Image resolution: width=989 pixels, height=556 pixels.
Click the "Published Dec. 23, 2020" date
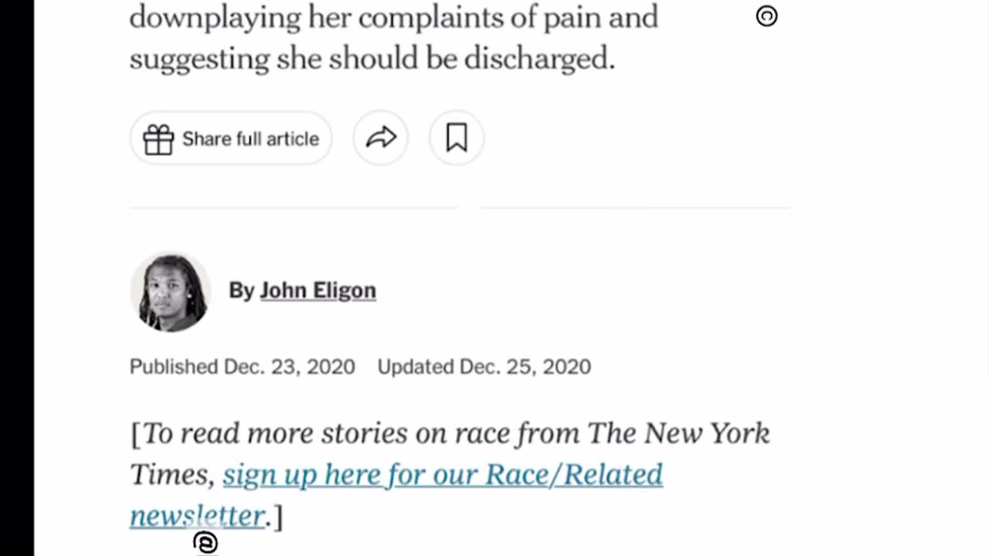point(242,366)
